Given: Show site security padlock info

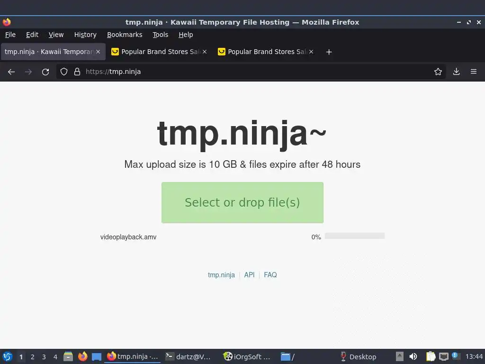Looking at the screenshot, I should tap(77, 72).
